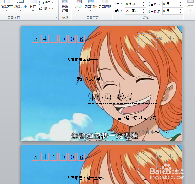Click the address text 天津市建国路十五号
The image size is (195, 184).
pyautogui.click(x=84, y=178)
